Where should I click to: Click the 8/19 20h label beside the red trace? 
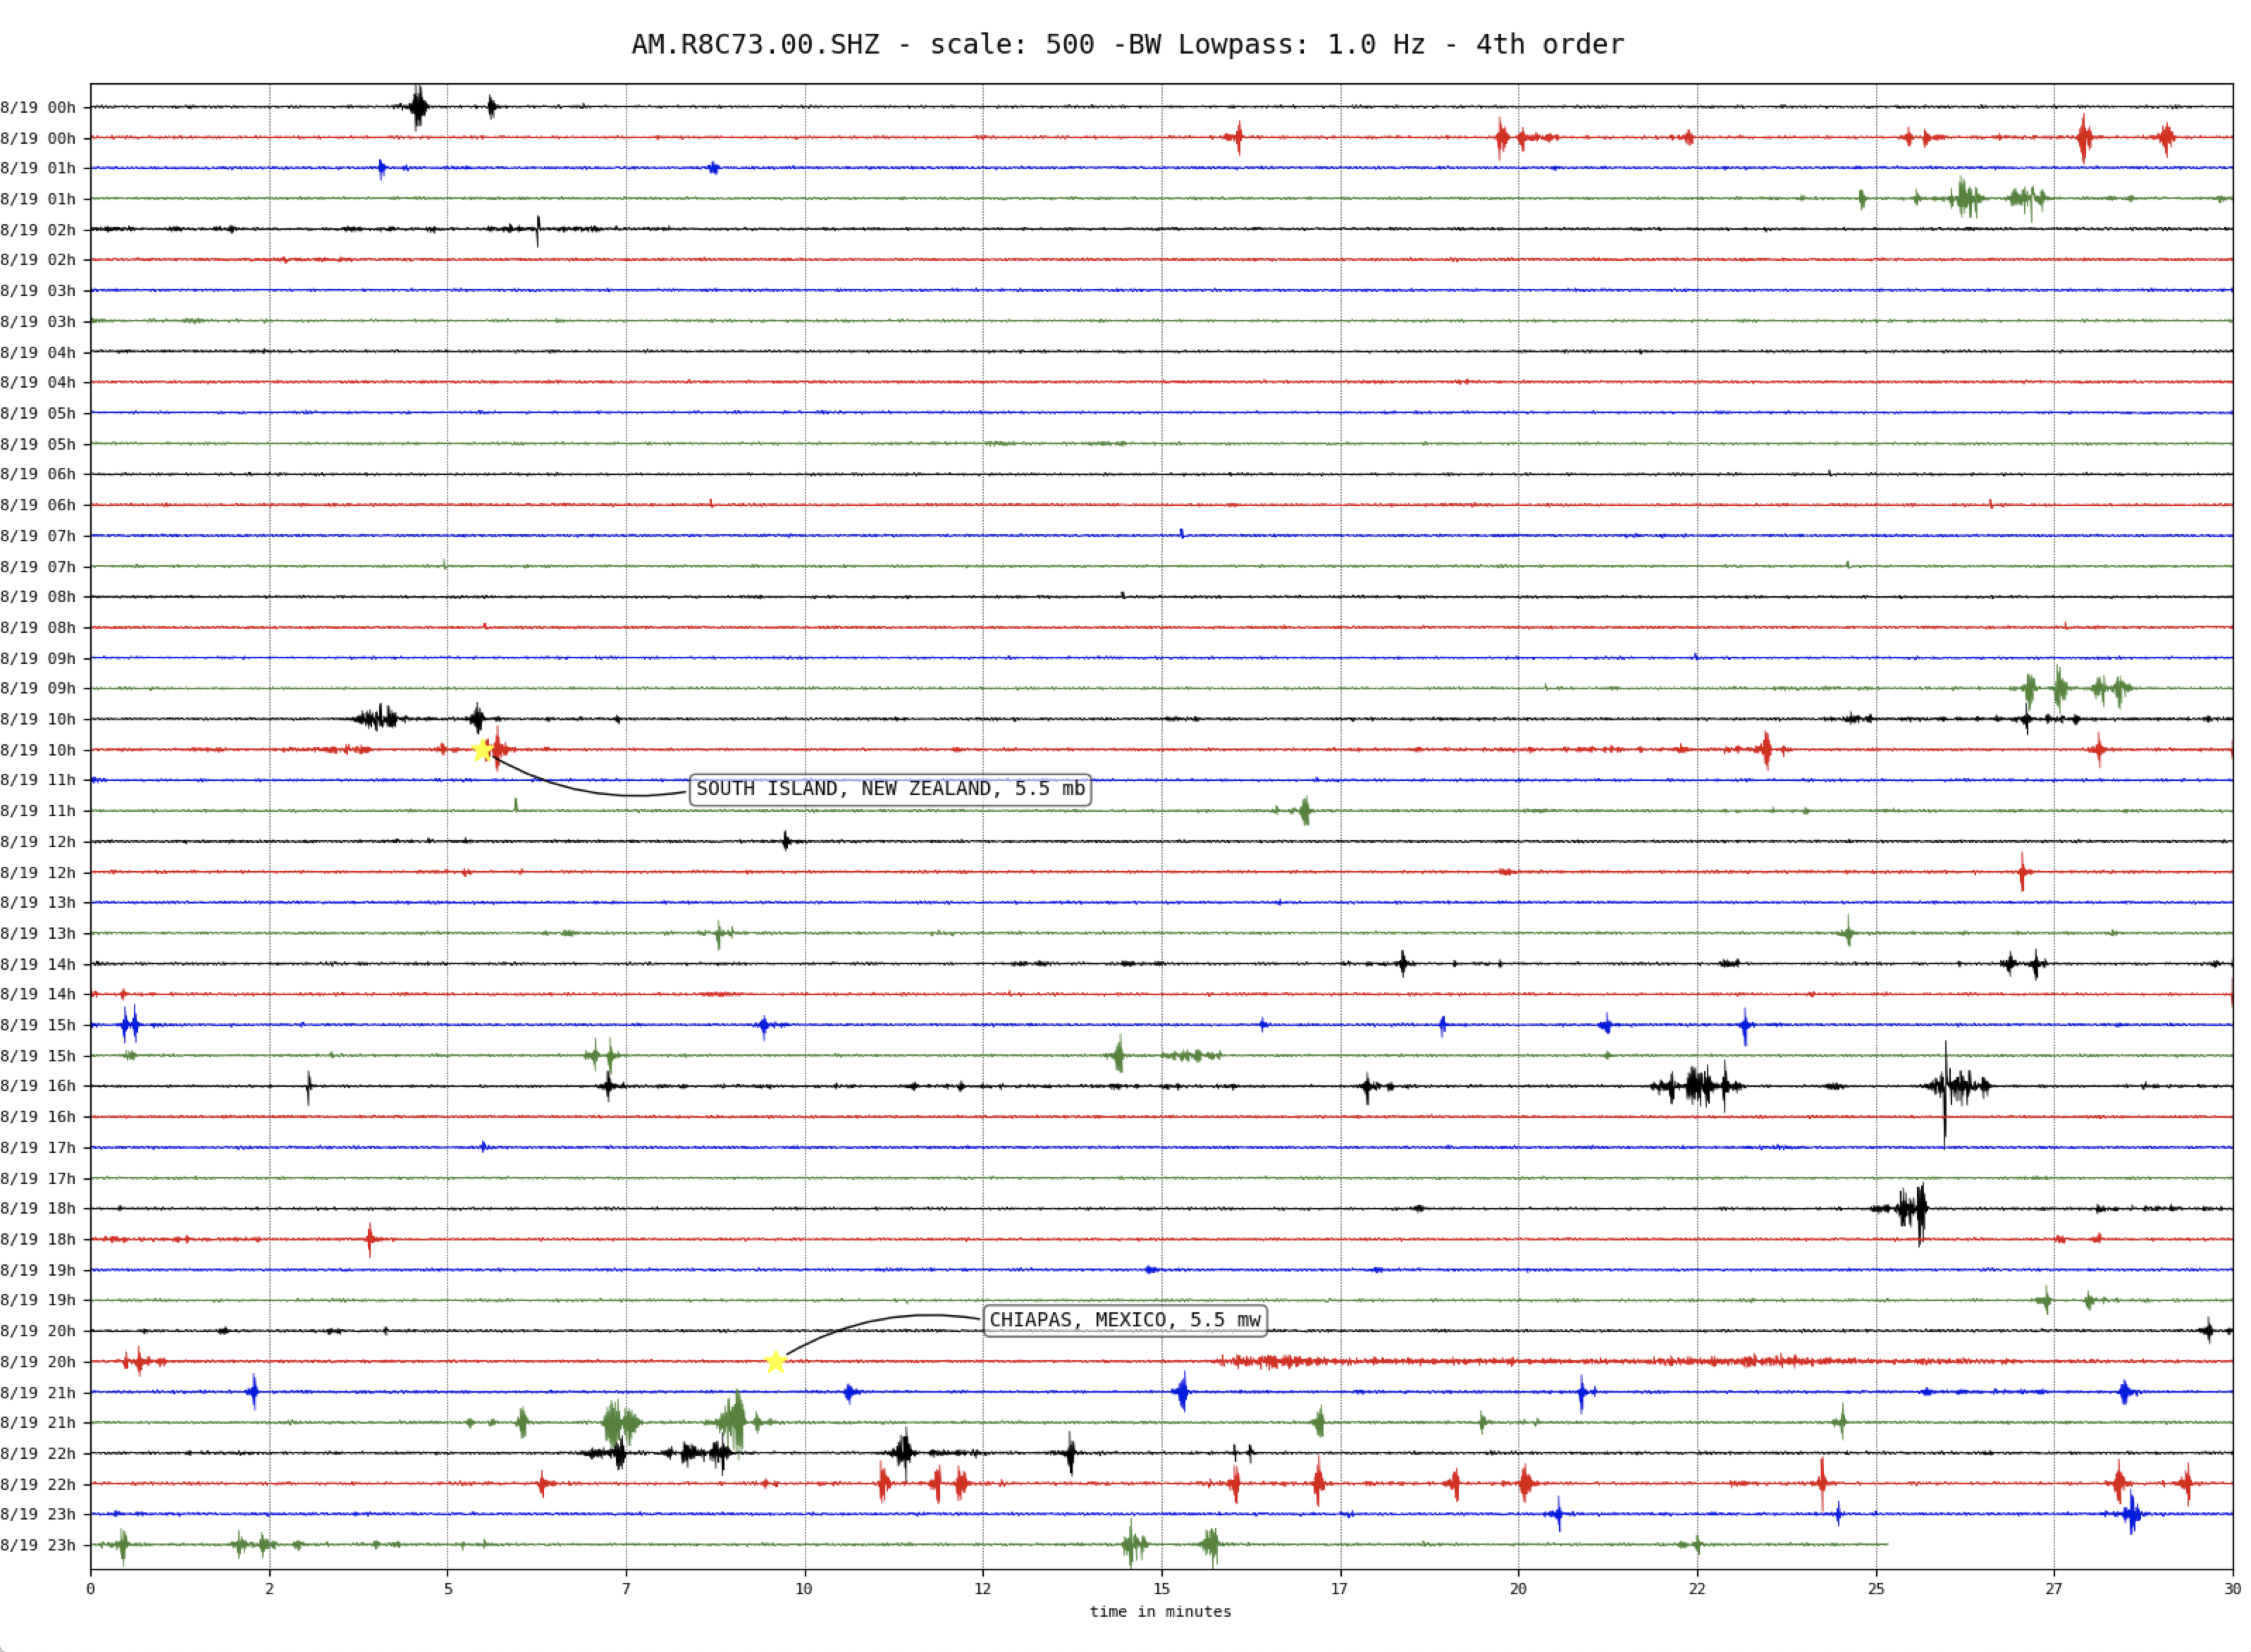(38, 1362)
